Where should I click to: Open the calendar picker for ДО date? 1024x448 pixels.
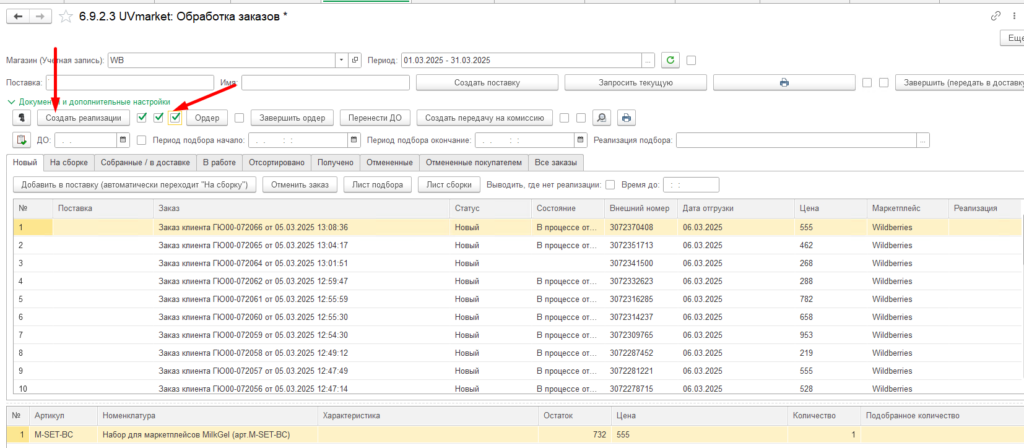pyautogui.click(x=123, y=140)
